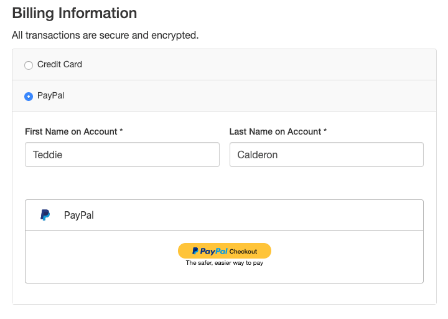Viewport: 448px width, 319px height.
Task: Click the Billing Information heading
Action: (75, 12)
